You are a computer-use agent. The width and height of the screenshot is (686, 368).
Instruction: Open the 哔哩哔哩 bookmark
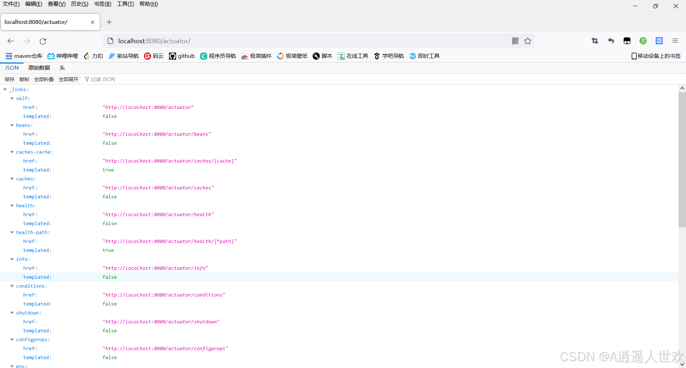tap(63, 56)
